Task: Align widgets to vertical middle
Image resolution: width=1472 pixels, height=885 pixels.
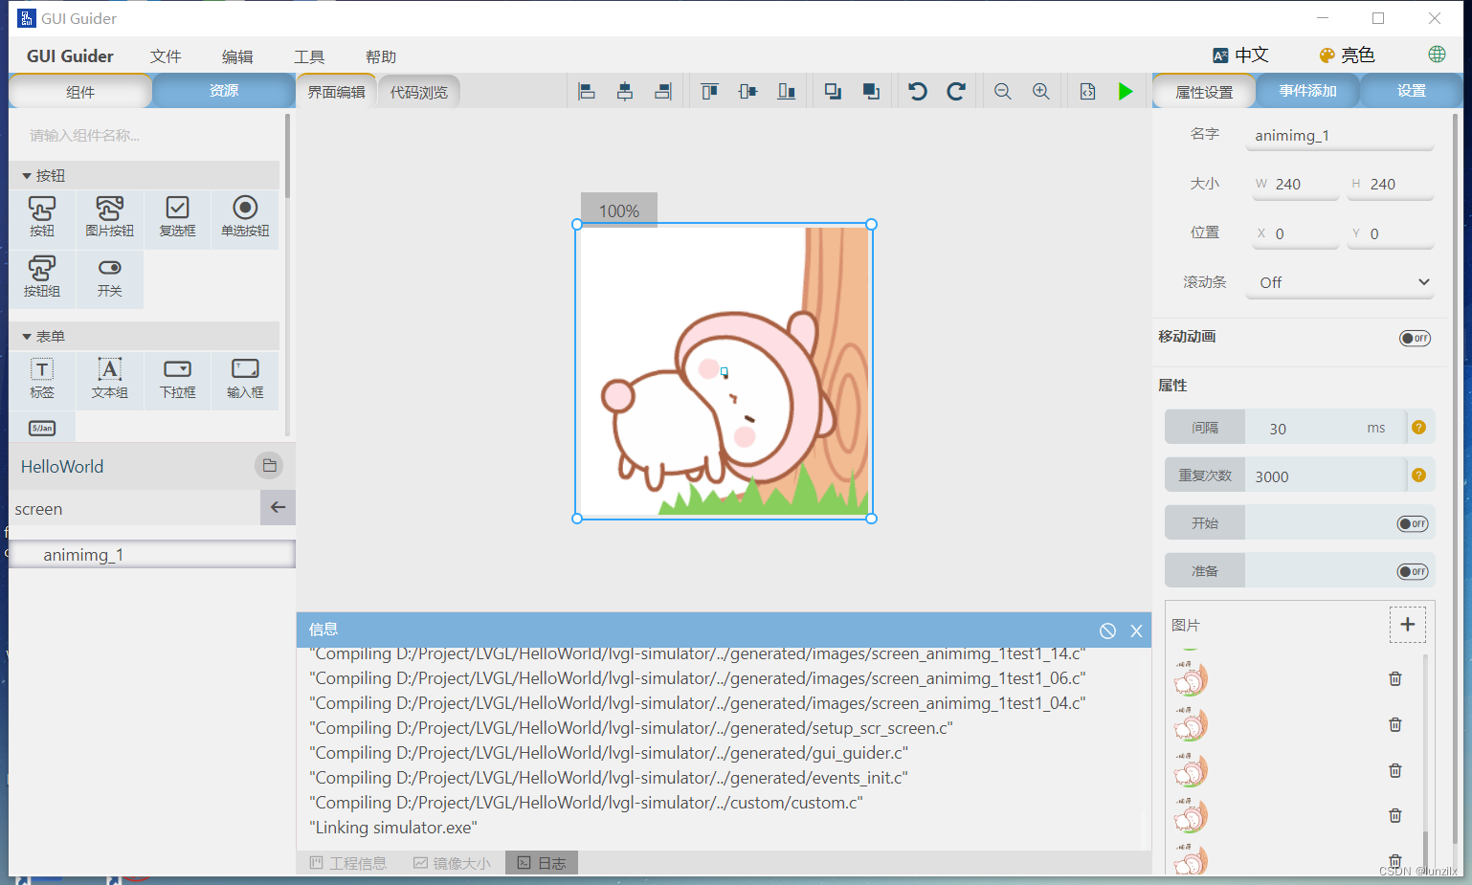Action: pos(747,92)
